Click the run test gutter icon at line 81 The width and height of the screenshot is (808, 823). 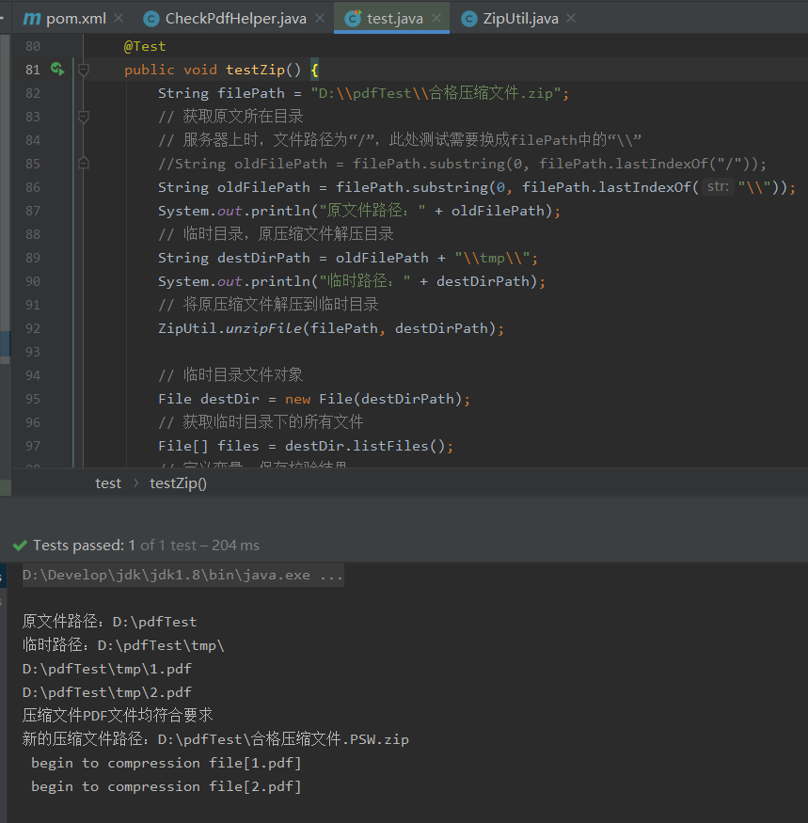57,70
